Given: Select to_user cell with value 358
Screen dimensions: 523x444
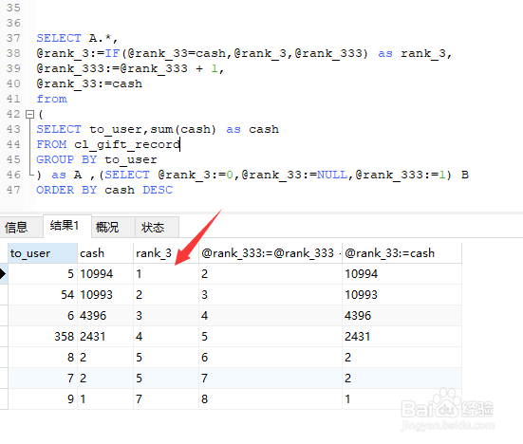Looking at the screenshot, I should pos(43,337).
